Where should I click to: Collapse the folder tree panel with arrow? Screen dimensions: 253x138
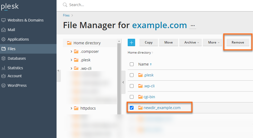click(x=123, y=82)
